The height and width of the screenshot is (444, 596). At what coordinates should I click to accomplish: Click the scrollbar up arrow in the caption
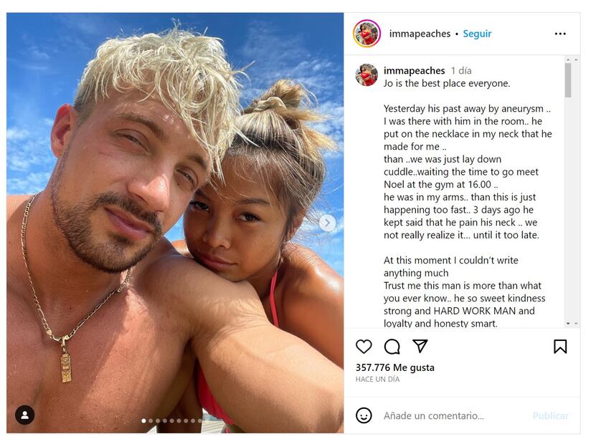568,59
